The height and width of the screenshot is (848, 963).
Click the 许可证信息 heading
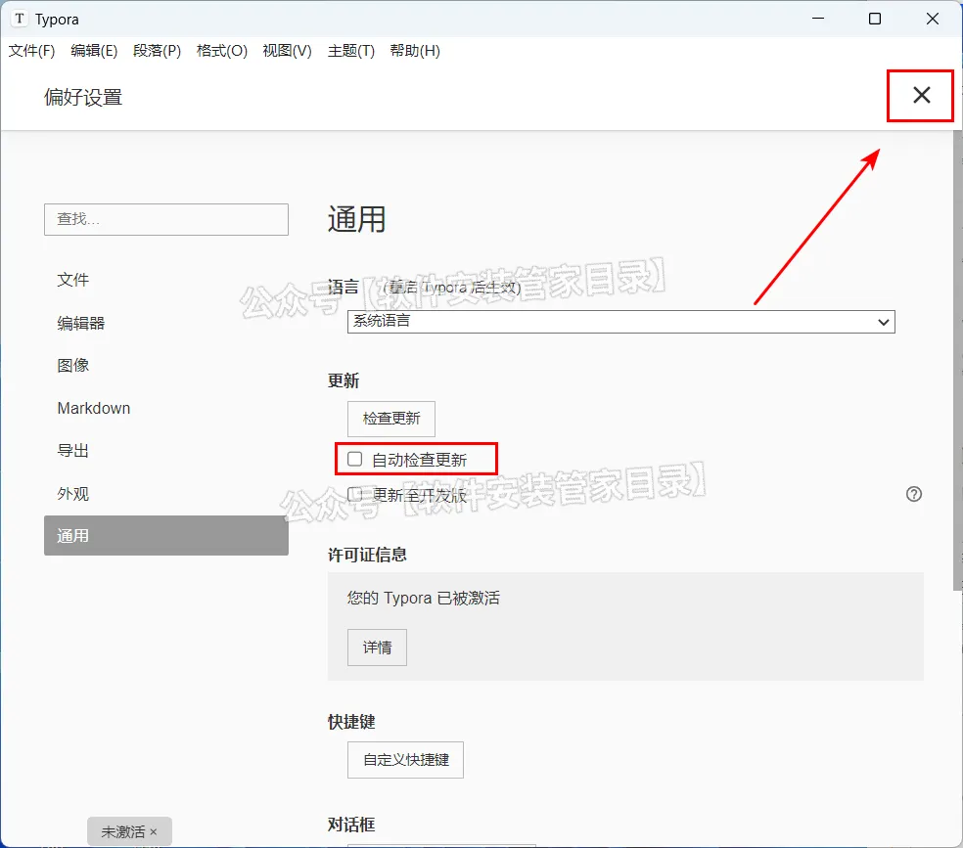point(367,556)
